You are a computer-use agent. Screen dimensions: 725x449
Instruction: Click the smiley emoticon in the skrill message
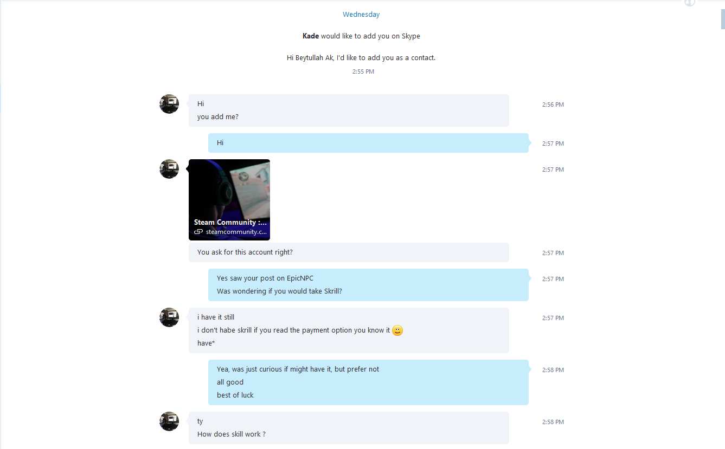click(x=397, y=330)
